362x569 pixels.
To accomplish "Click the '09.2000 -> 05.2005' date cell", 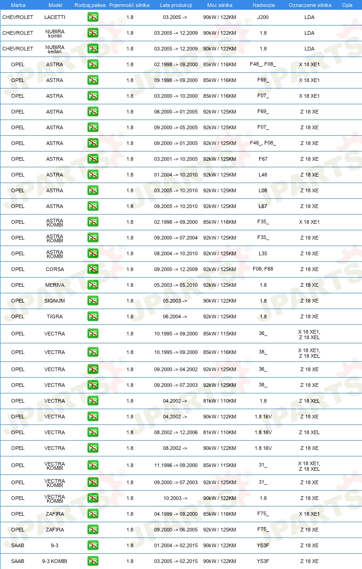I will click(x=176, y=127).
